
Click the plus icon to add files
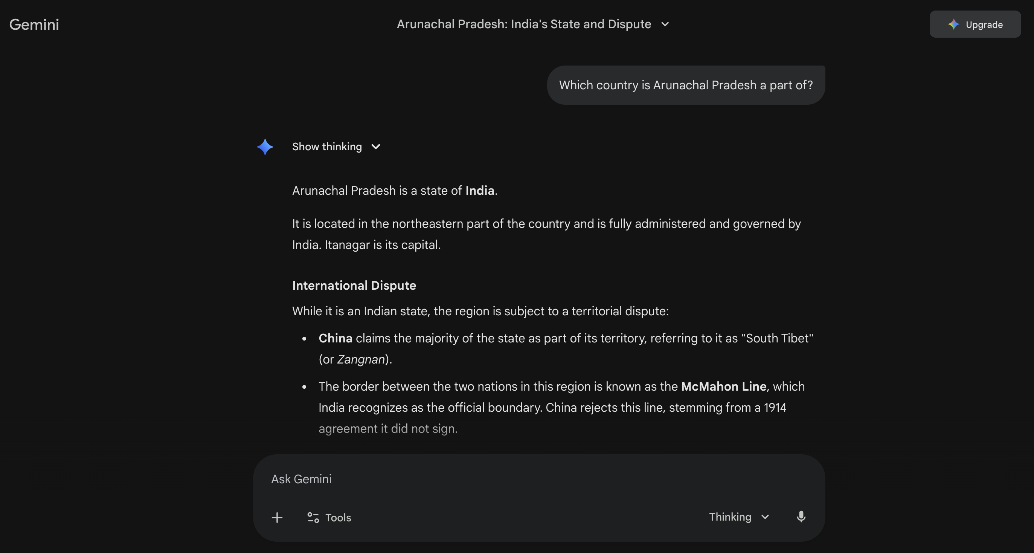[x=277, y=517]
